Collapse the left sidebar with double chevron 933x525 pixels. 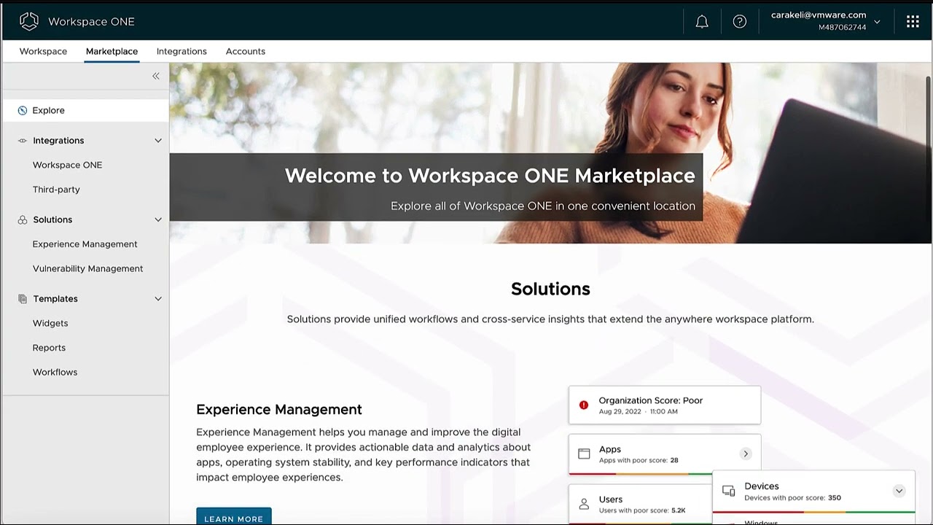(156, 76)
